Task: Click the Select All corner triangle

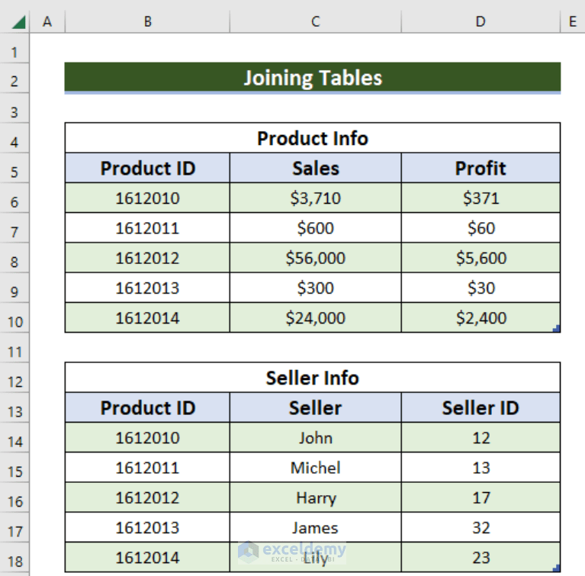Action: tap(19, 23)
